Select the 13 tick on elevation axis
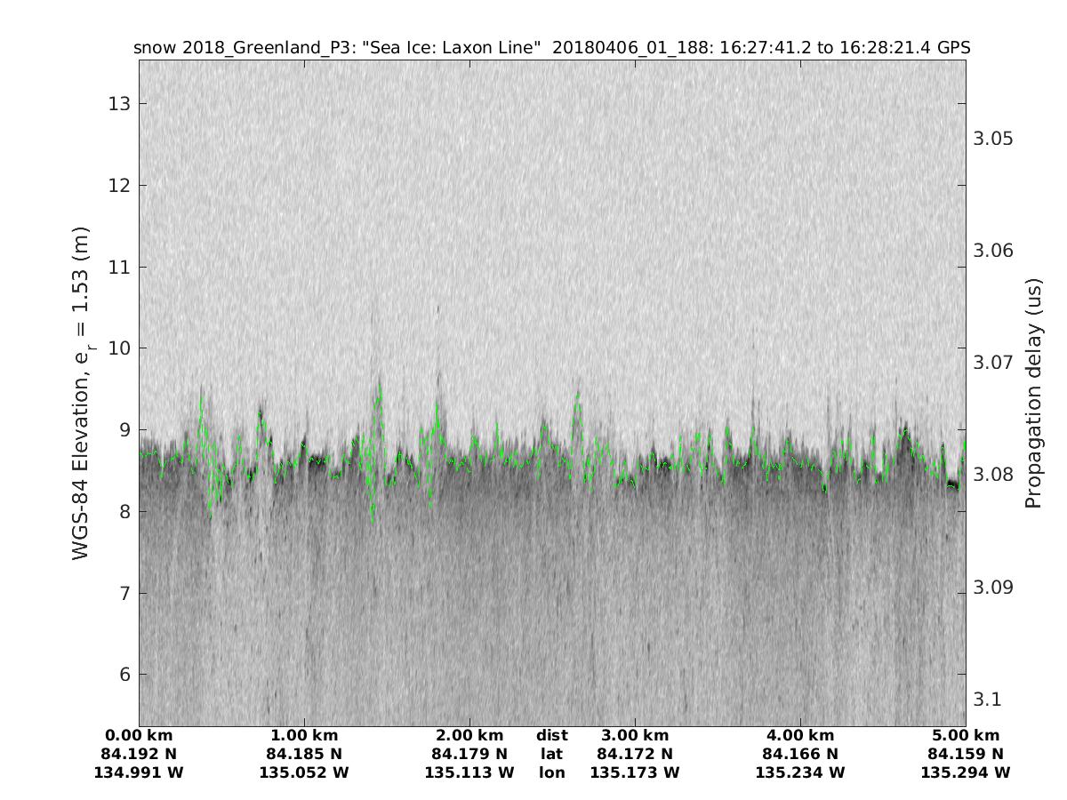The width and height of the screenshot is (1067, 800). [x=120, y=104]
